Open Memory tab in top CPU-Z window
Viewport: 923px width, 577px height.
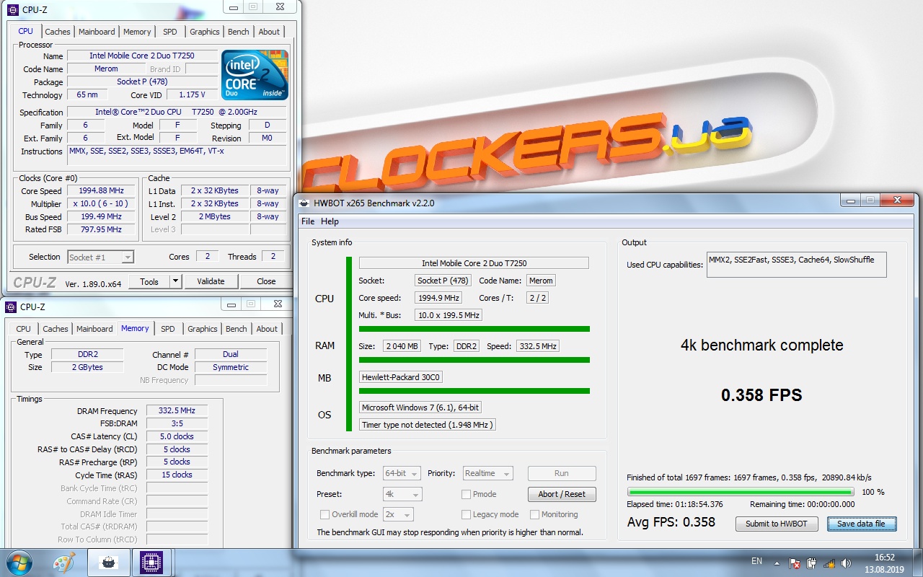137,32
